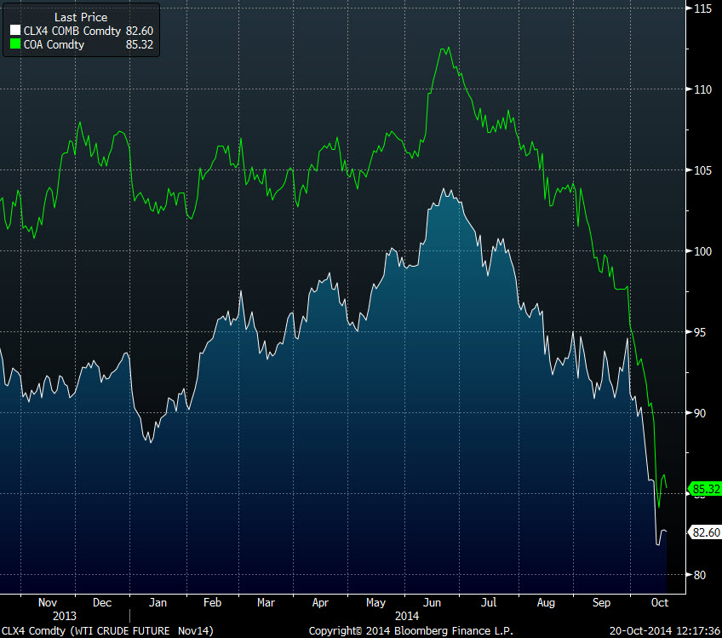Image resolution: width=722 pixels, height=638 pixels.
Task: Select the Nov month label on time axis
Action: click(46, 602)
